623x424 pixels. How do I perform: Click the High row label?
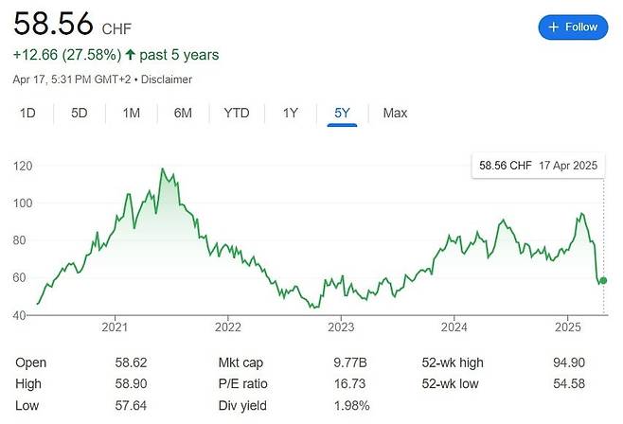point(28,384)
